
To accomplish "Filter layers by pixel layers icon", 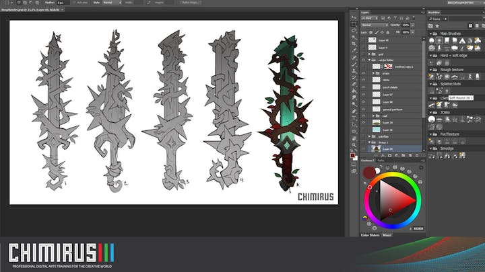I will click(x=383, y=18).
